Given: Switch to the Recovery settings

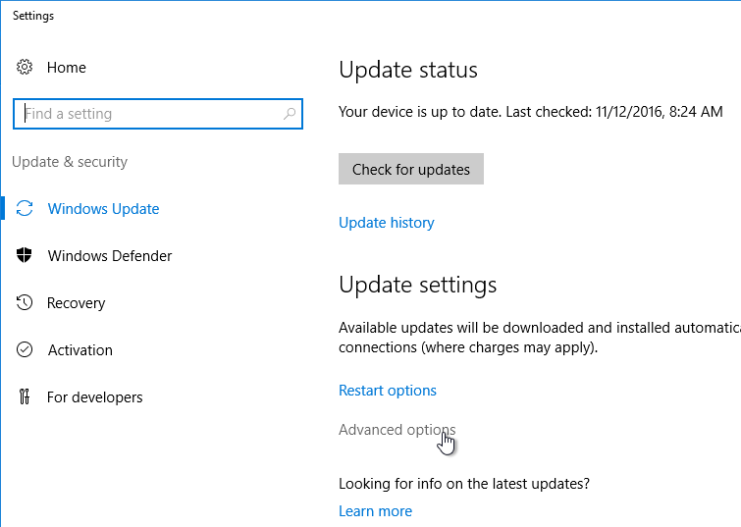Looking at the screenshot, I should (x=77, y=303).
